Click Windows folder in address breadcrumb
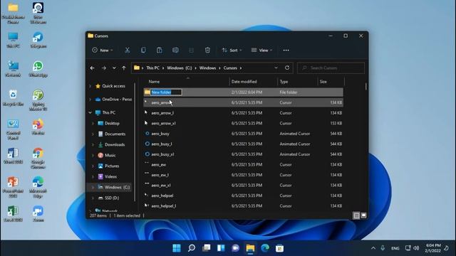The width and height of the screenshot is (456, 256). (x=207, y=68)
